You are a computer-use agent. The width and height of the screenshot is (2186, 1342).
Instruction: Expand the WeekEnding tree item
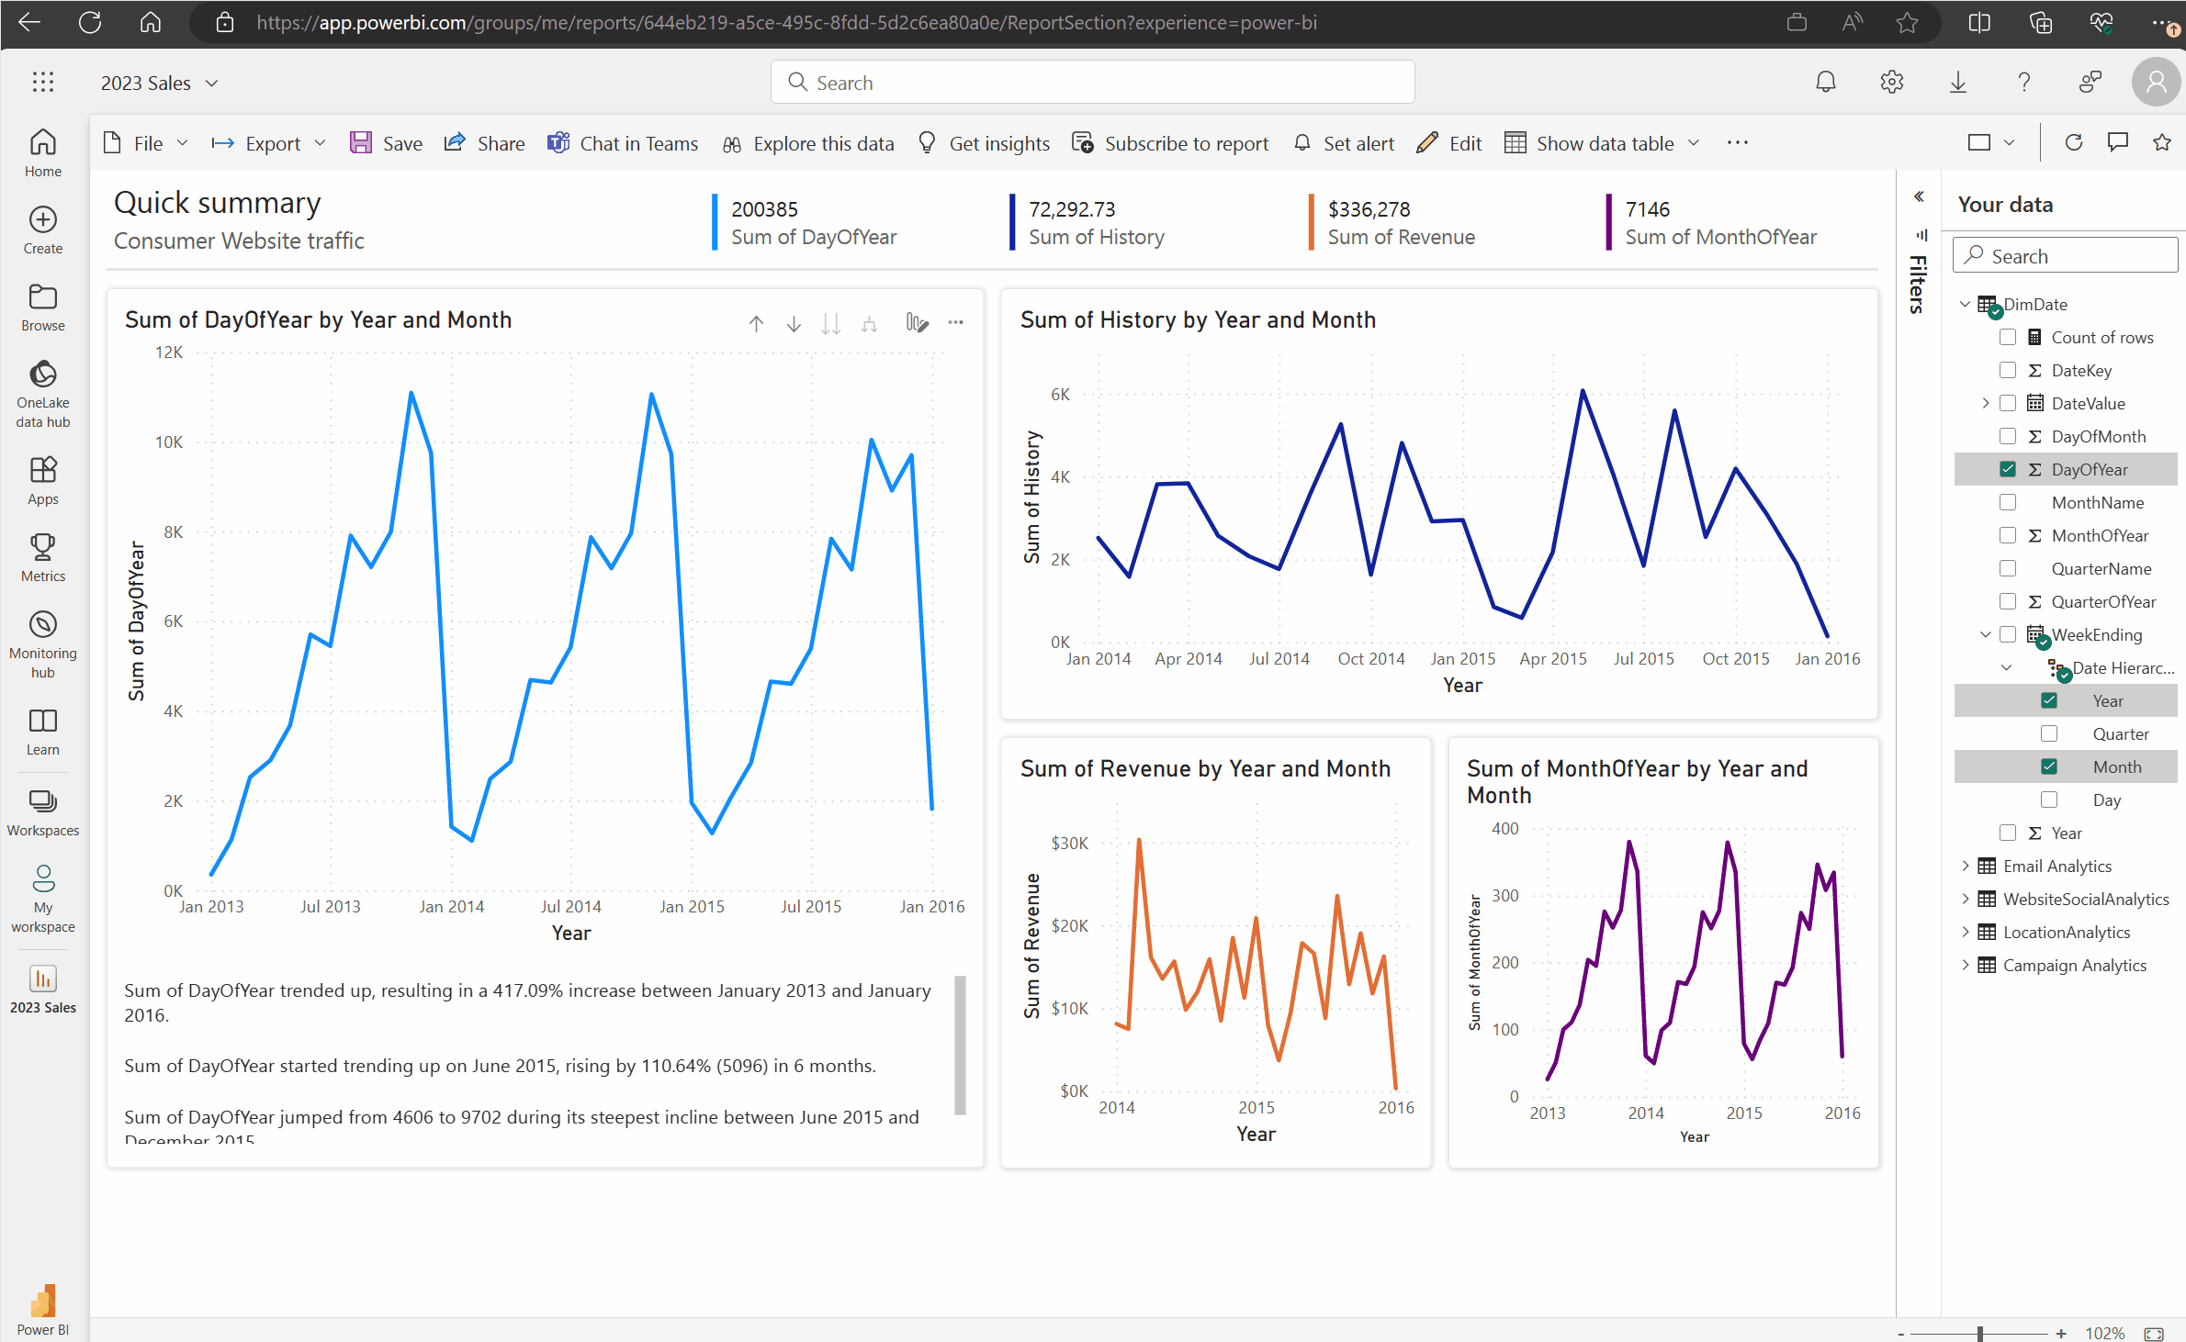tap(1980, 635)
